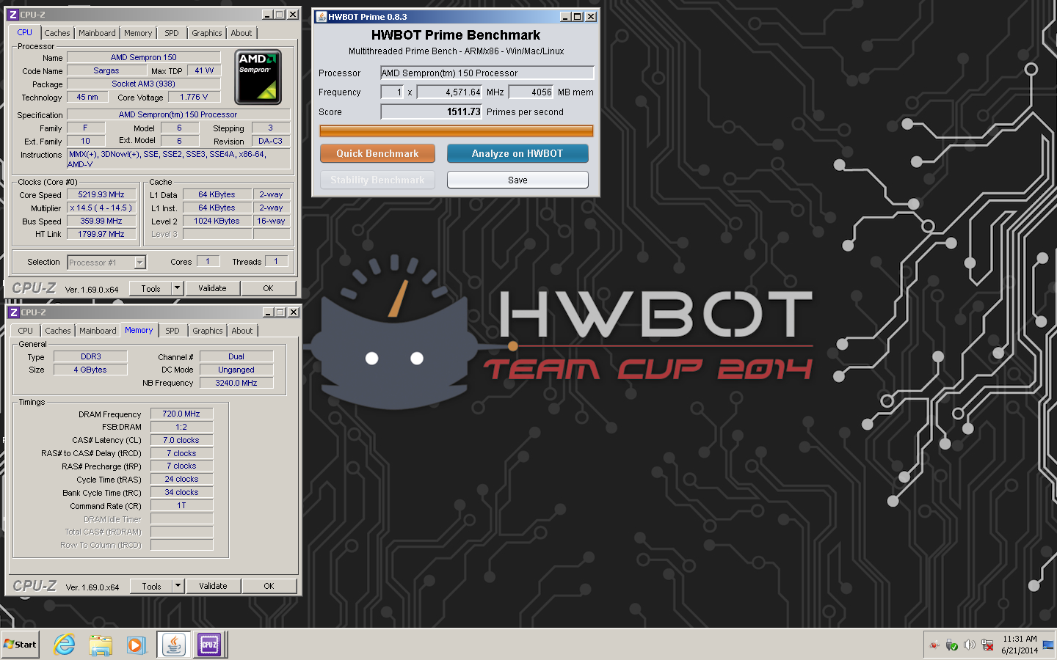Click the CPU-Z title icon in Memory window
Viewport: 1057px width, 660px height.
[x=13, y=312]
